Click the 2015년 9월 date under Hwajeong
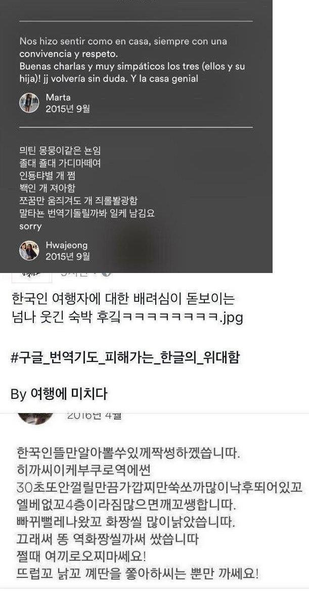Viewport: 309px width, 591px height. [68, 257]
